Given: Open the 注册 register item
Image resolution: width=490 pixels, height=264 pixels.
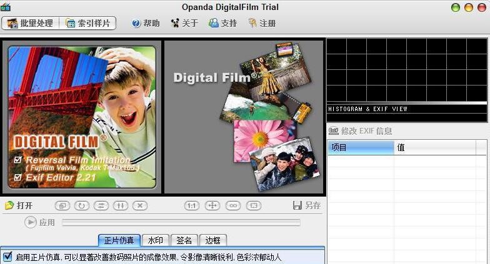Looking at the screenshot, I should pos(262,23).
